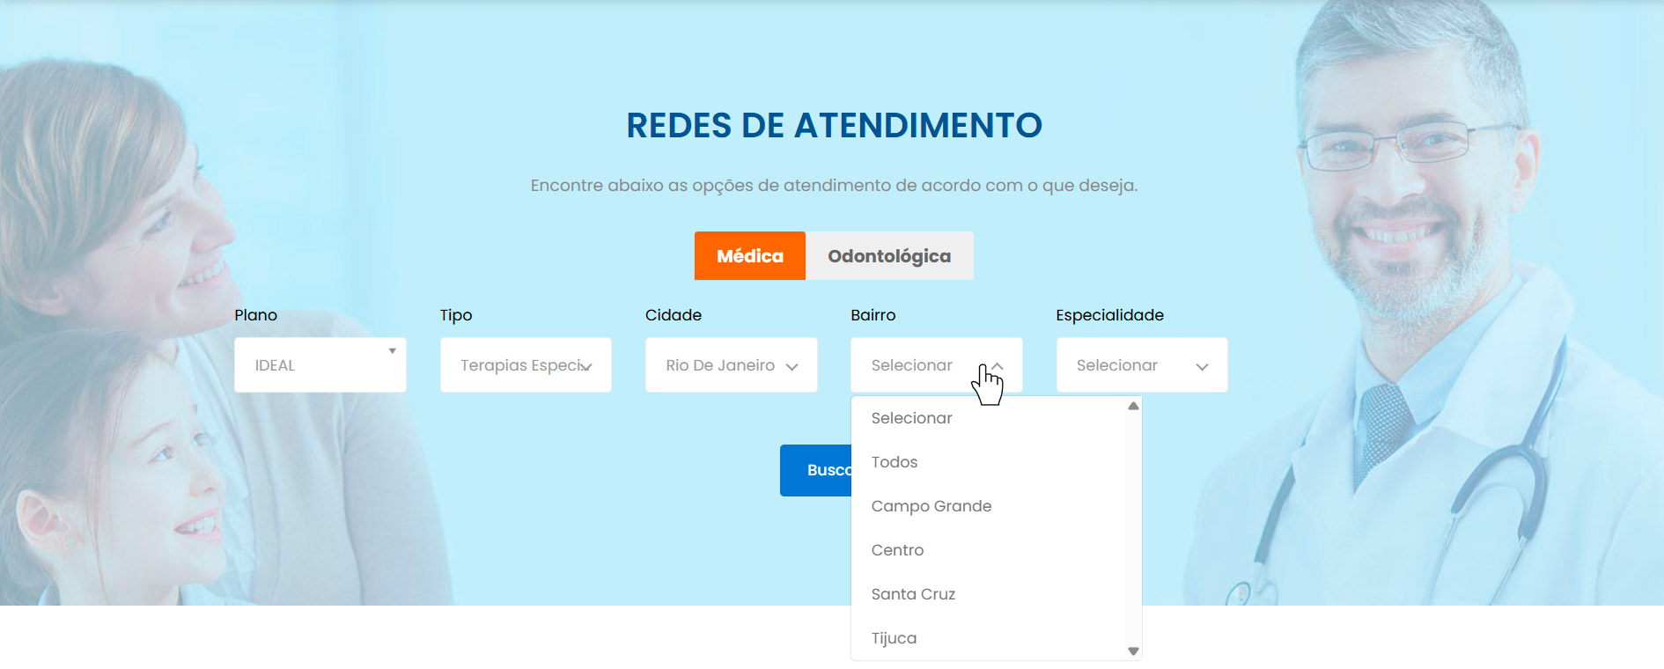The image size is (1664, 669).
Task: Click the Cidade field label
Action: 674,315
